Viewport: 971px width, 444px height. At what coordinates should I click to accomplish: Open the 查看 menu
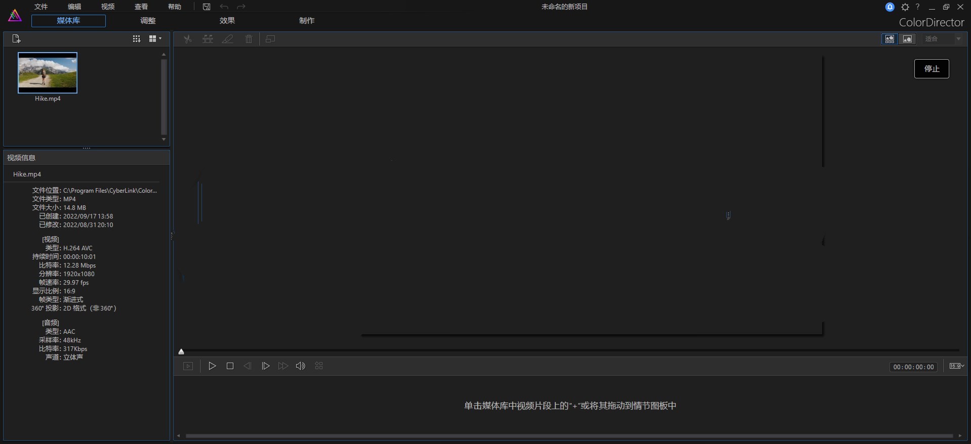pos(141,7)
